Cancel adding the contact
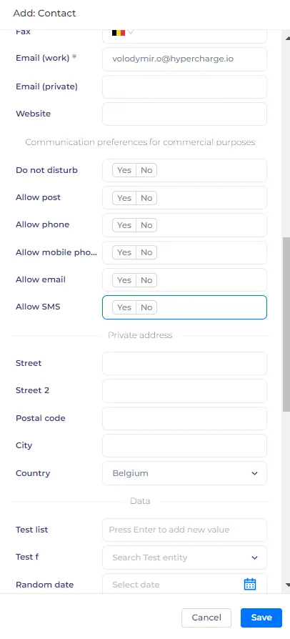The height and width of the screenshot is (639, 290). click(206, 618)
